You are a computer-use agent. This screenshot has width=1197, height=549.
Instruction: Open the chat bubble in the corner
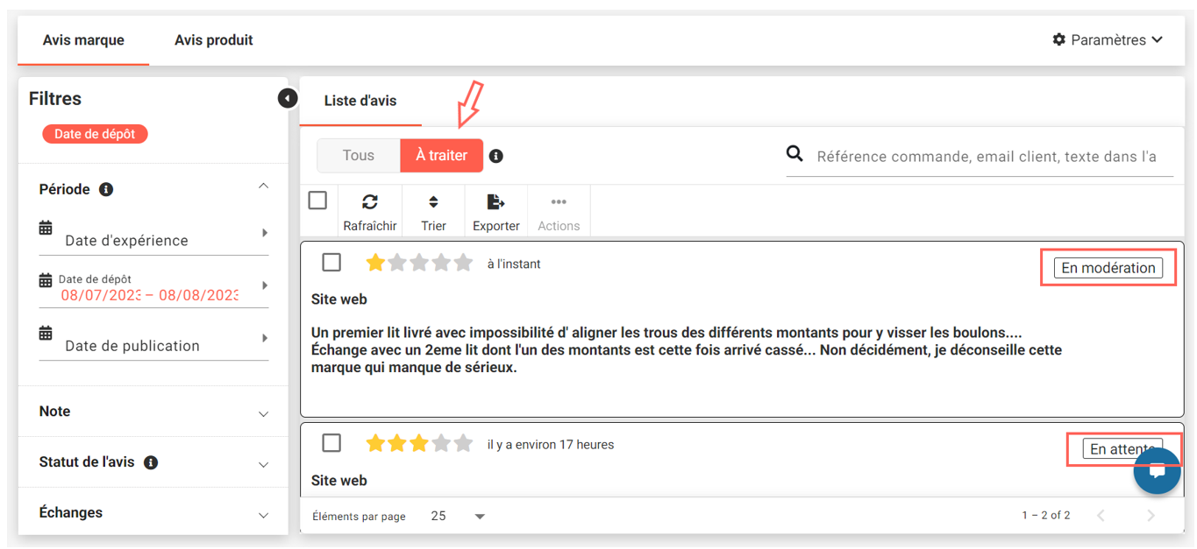point(1157,470)
